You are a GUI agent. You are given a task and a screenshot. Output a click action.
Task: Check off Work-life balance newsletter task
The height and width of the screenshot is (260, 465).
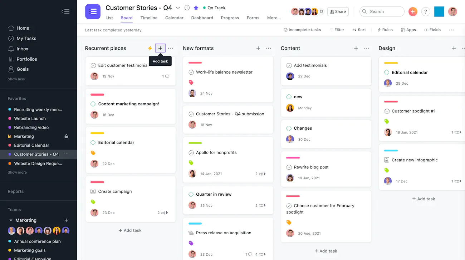pyautogui.click(x=191, y=72)
